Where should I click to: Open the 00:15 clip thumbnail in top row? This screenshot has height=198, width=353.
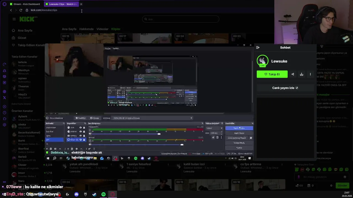click(87, 38)
